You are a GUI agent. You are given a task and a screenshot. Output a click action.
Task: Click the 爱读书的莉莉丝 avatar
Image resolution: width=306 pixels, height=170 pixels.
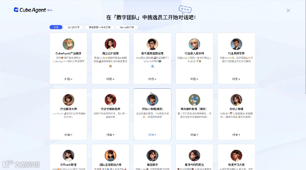(194, 156)
